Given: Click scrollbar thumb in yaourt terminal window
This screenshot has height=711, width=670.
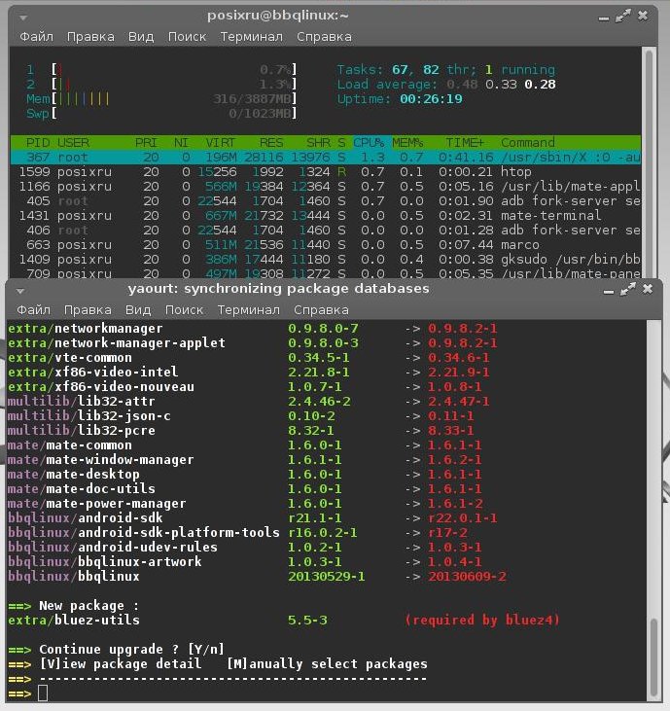Looking at the screenshot, I should point(653,658).
